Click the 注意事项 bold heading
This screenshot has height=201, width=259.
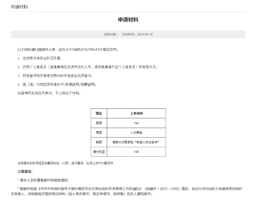coord(25,172)
